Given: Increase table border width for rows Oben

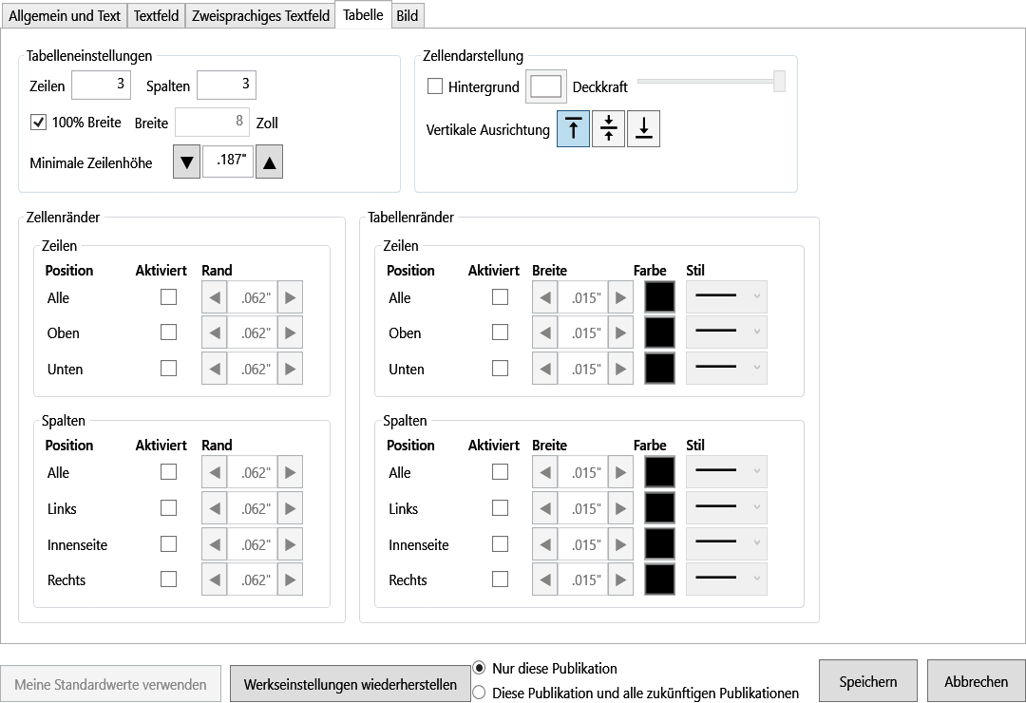Looking at the screenshot, I should 620,333.
